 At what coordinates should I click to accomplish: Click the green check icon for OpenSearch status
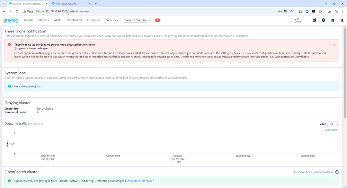9,181
